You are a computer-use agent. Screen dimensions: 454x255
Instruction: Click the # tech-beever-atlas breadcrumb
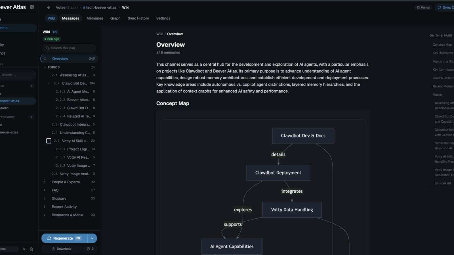100,7
